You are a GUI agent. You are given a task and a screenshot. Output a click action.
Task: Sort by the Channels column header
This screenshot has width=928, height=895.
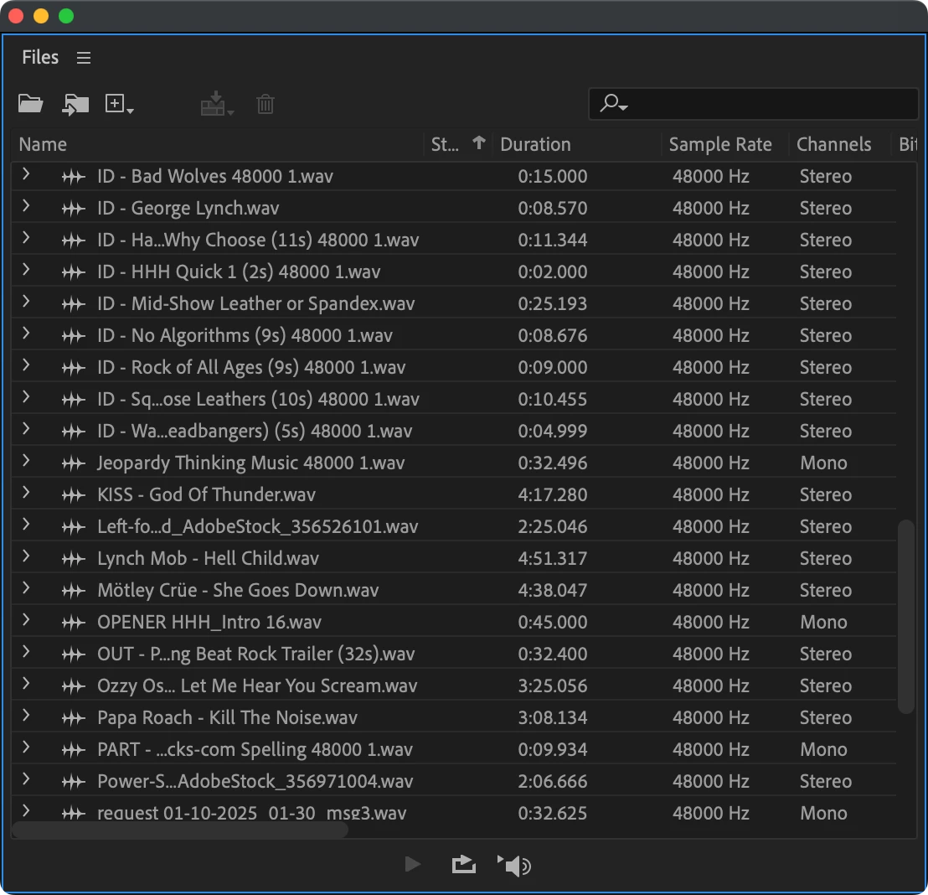(833, 144)
